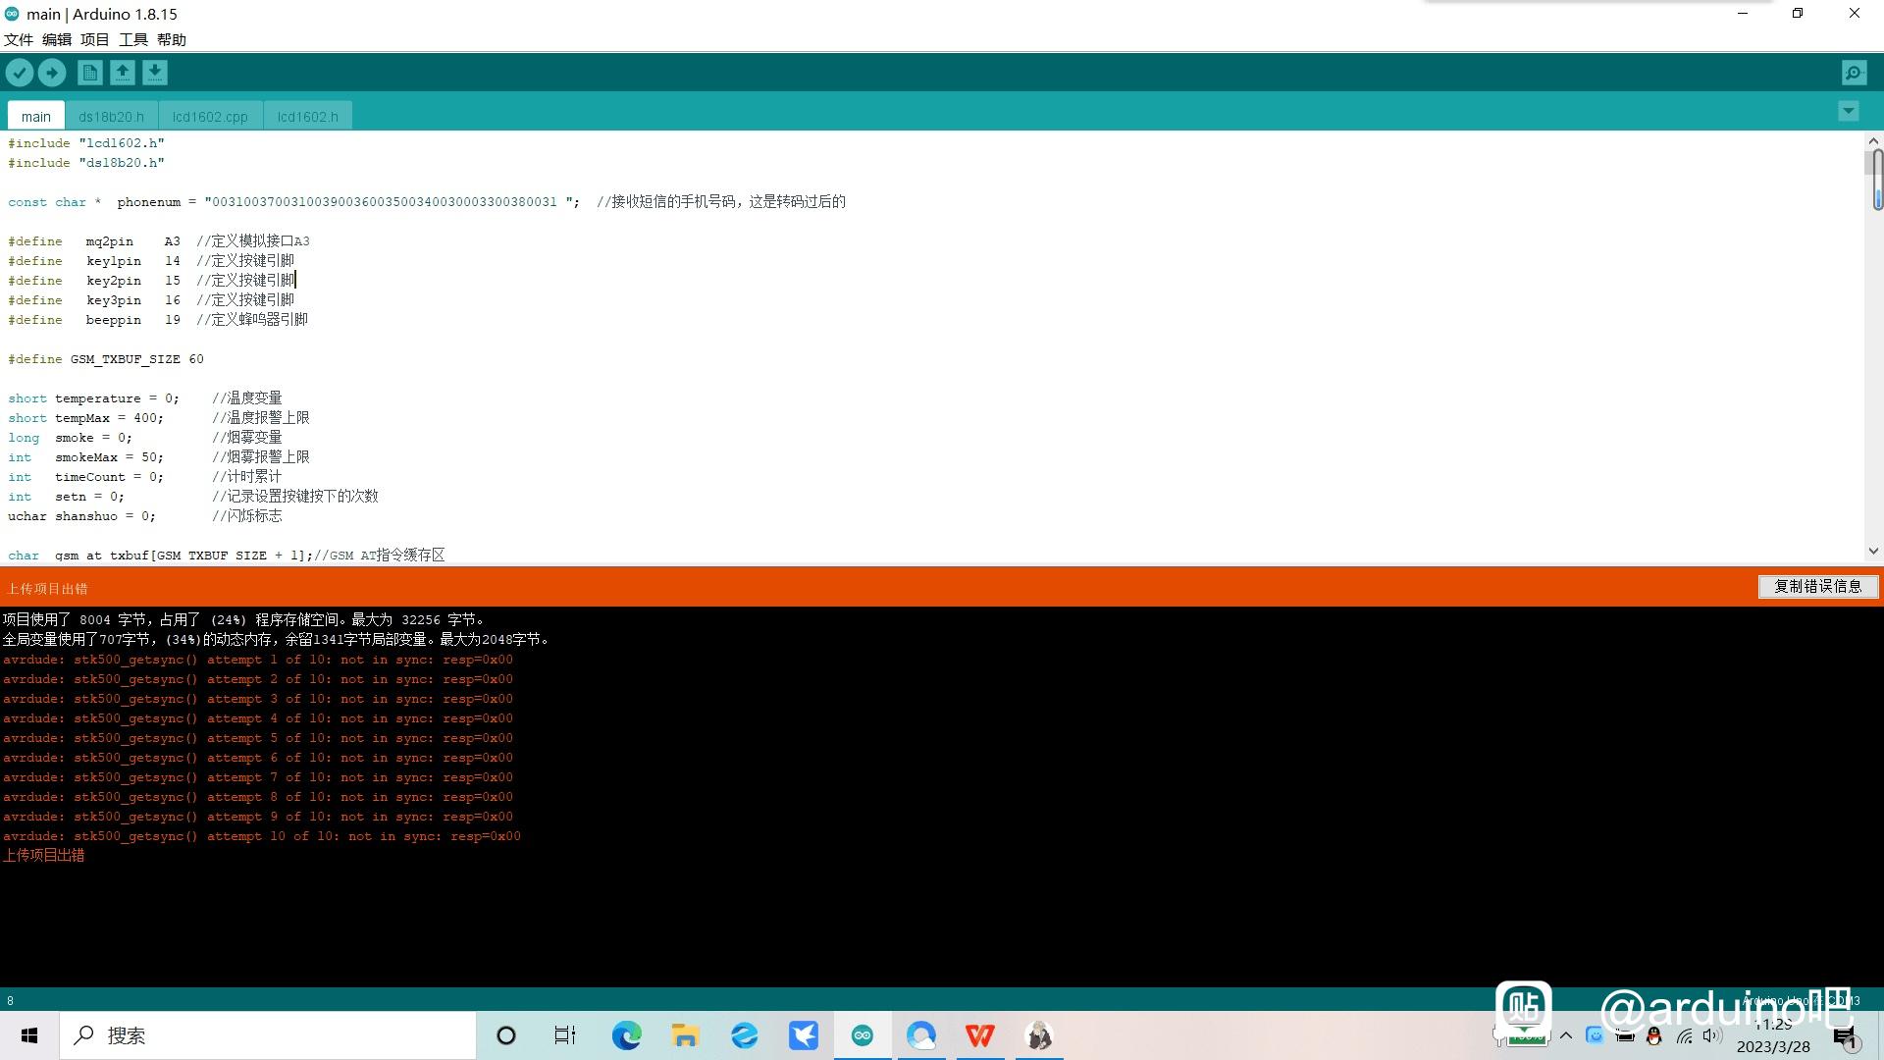This screenshot has height=1060, width=1884.
Task: Place cursor on 'key1pin 14' define line
Action: point(151,261)
